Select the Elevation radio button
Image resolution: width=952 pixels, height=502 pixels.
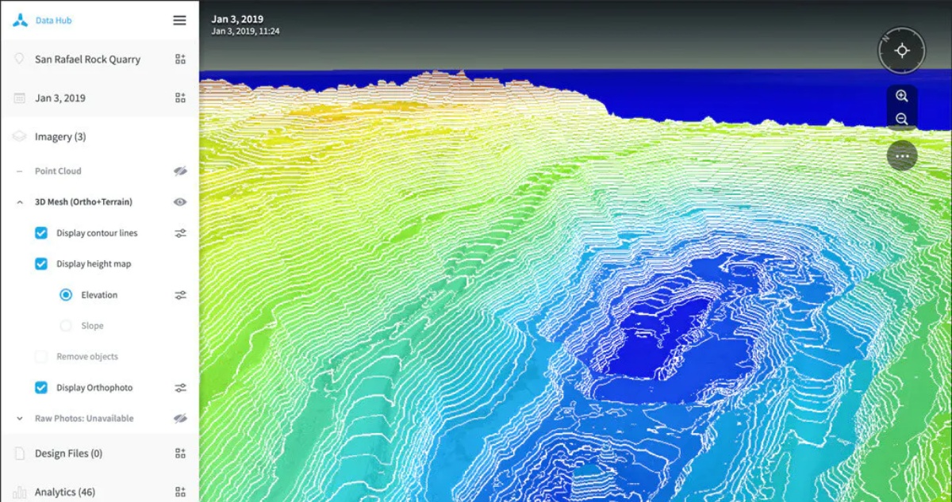tap(66, 295)
